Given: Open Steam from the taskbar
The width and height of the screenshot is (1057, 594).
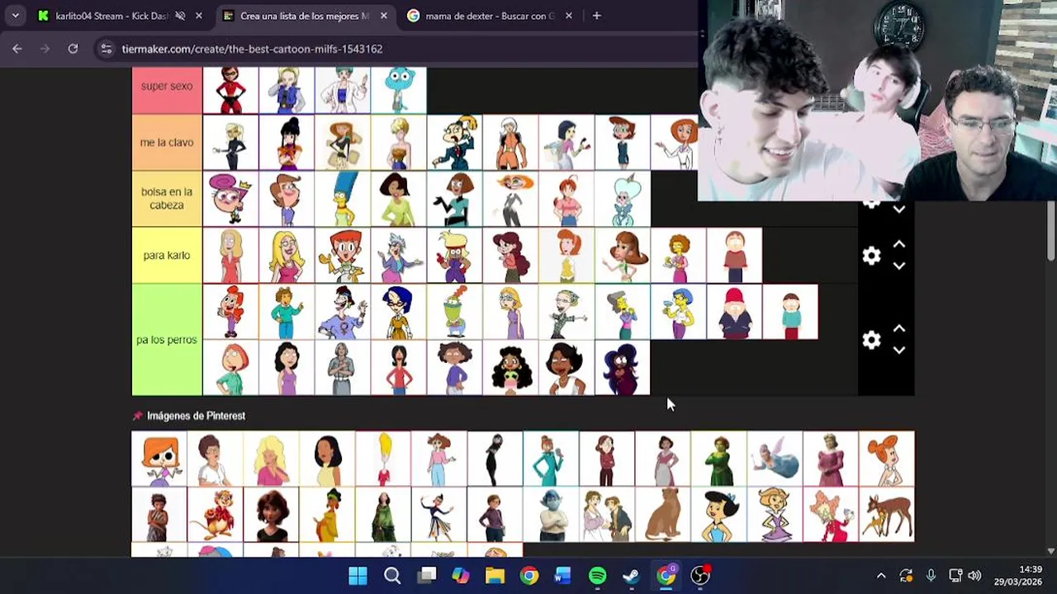Looking at the screenshot, I should click(x=632, y=576).
